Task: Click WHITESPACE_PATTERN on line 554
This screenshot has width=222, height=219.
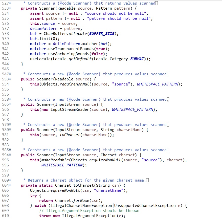Action: (158, 84)
